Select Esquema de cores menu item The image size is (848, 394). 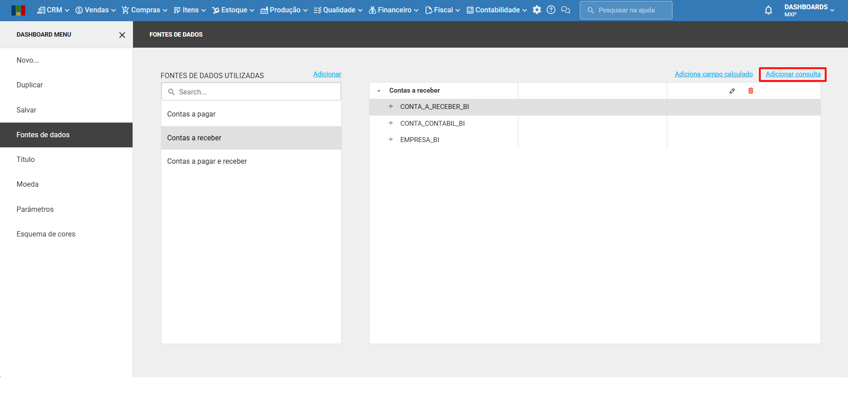click(66, 234)
